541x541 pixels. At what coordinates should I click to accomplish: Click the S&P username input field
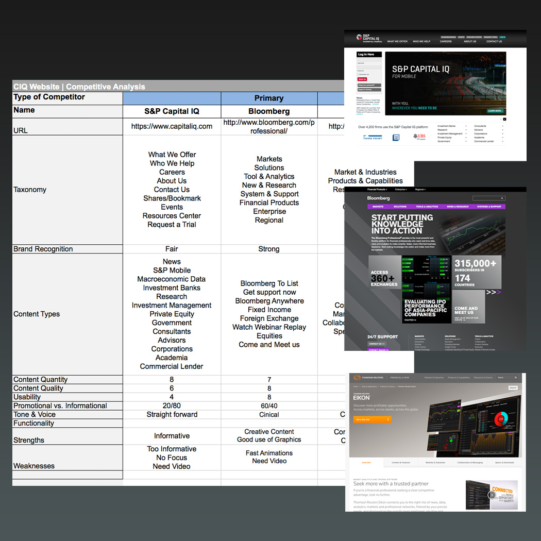[369, 60]
